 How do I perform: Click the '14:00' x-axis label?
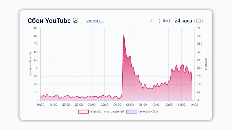[182, 105]
